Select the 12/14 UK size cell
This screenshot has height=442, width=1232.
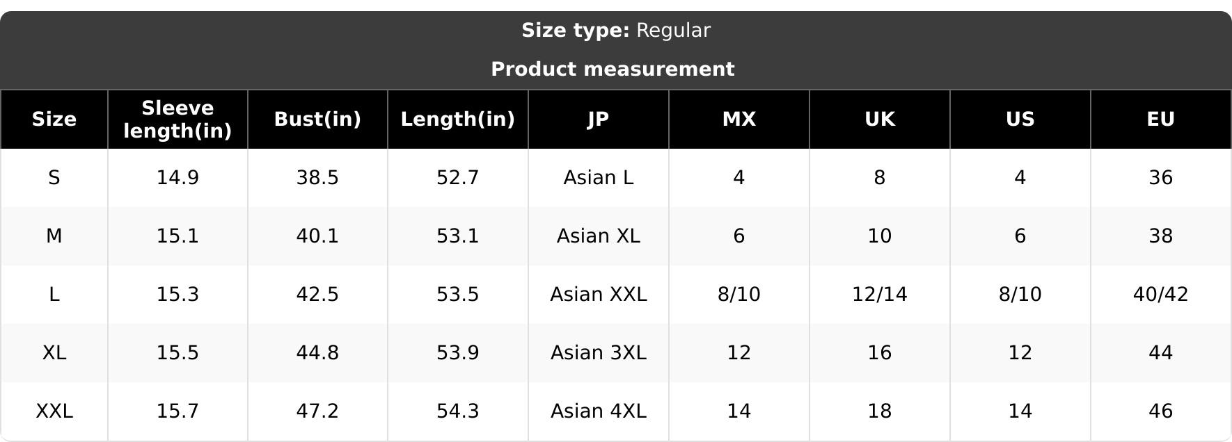tap(880, 295)
